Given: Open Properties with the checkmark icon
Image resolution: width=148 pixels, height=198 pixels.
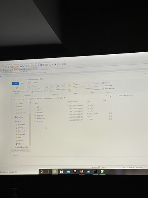Looking at the screenshot, I should click(88, 85).
